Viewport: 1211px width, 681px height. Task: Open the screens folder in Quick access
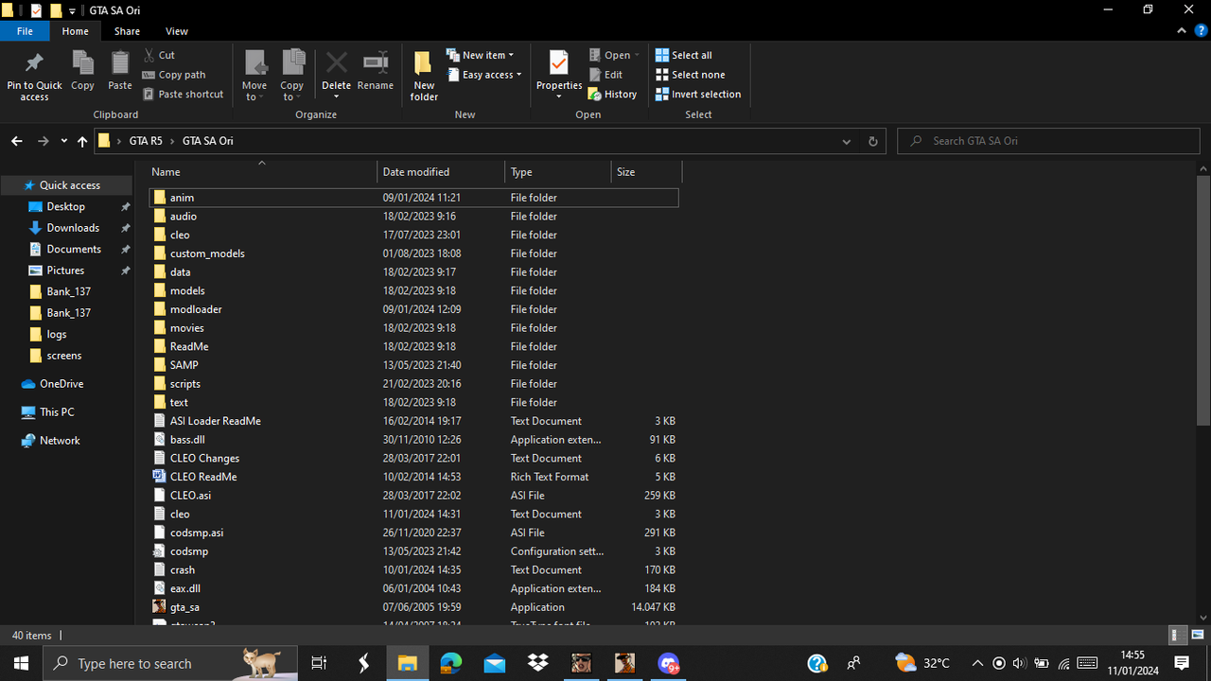[64, 356]
